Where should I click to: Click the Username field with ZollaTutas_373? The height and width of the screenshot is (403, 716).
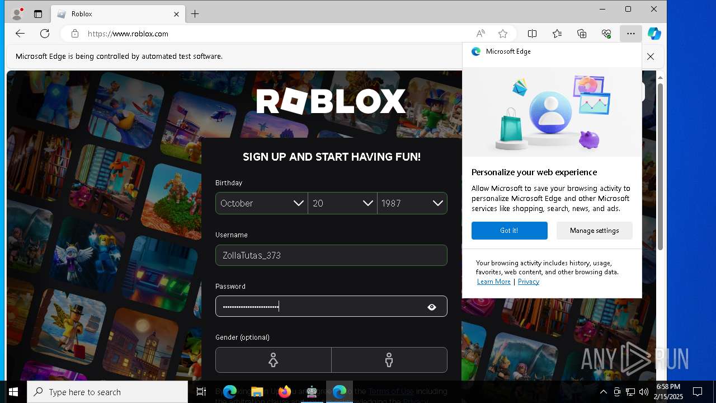[331, 255]
